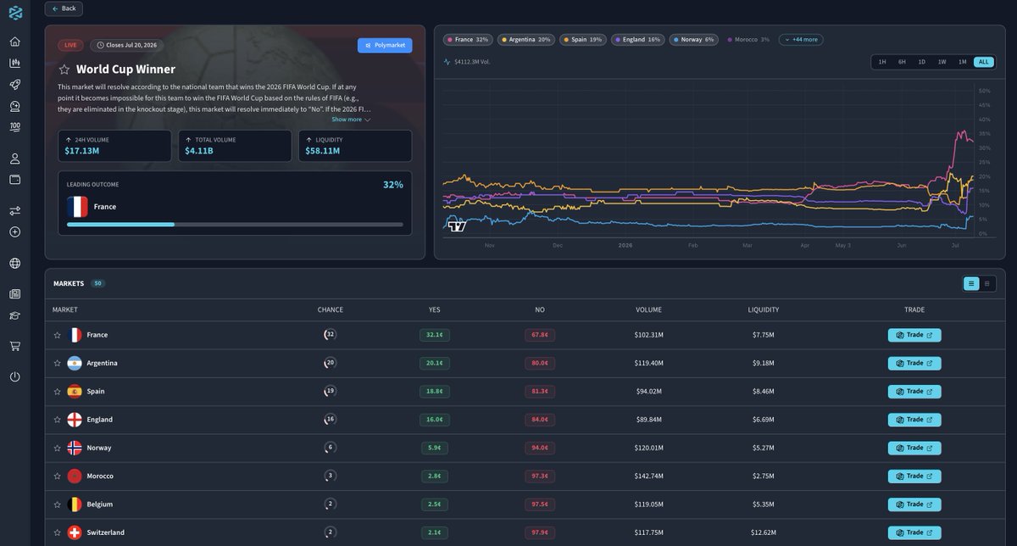1017x546 pixels.
Task: Sort table by CHANCE column header
Action: click(x=331, y=309)
